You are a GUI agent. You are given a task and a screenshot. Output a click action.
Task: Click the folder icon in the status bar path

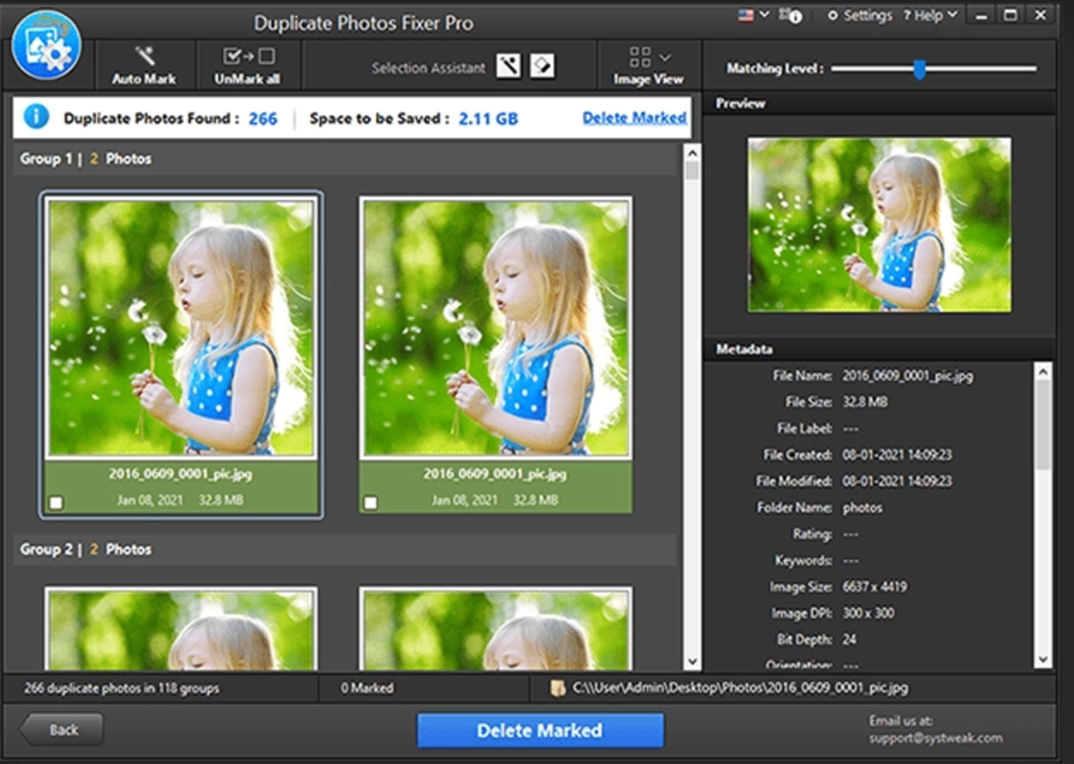(557, 688)
